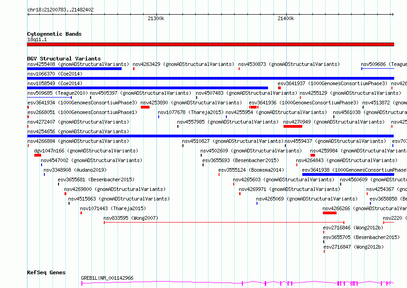
Task: Click the esv2668051 1000GenomesConsortiumPhase1 label
Action: point(82,112)
